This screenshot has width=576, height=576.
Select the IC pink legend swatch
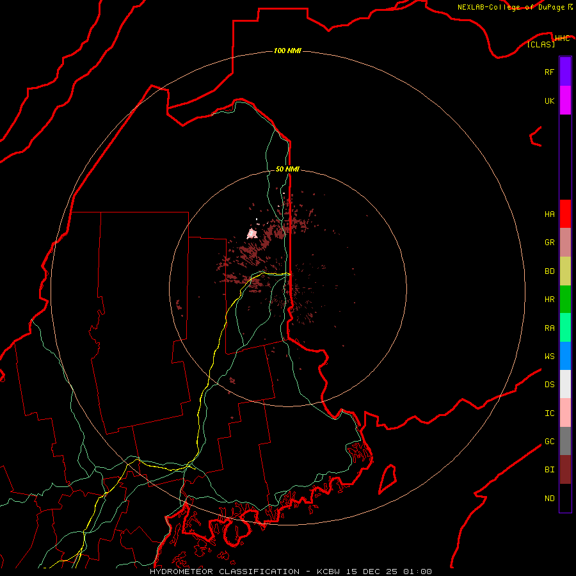coord(565,413)
